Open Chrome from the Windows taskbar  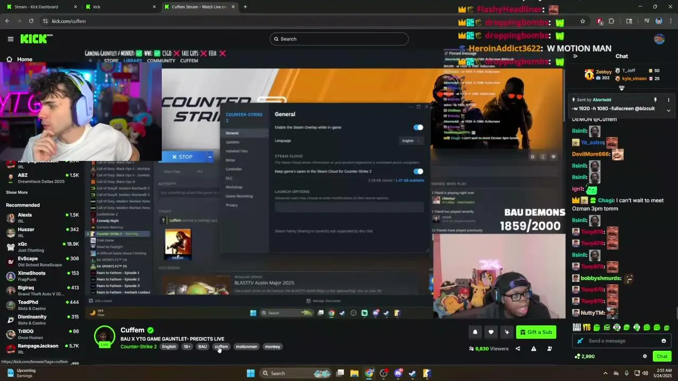pyautogui.click(x=369, y=373)
